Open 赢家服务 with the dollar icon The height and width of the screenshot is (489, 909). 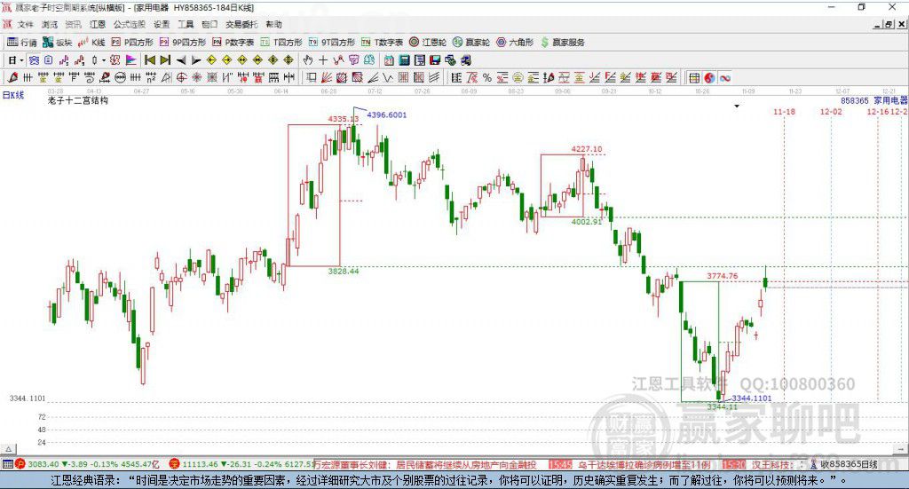click(563, 43)
